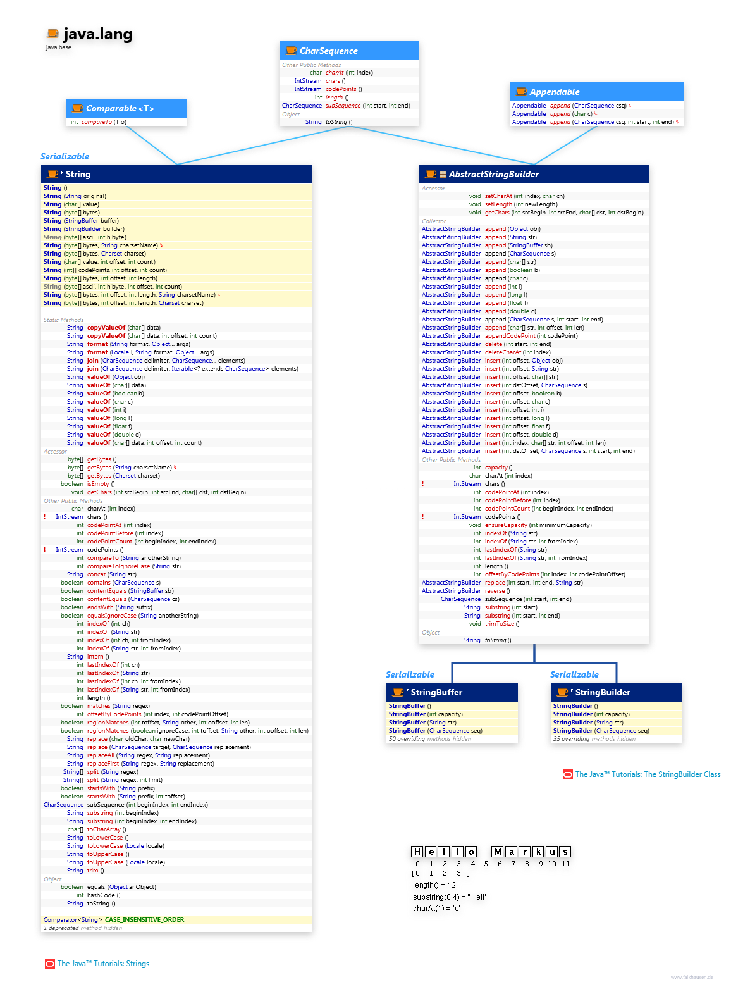Click the Oracle icon beside StringBuilder tutorial link
The width and height of the screenshot is (750, 1006).
coord(568,774)
